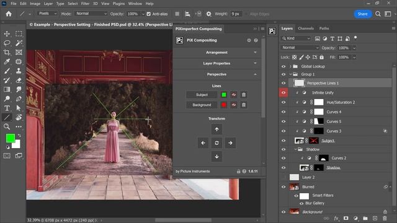This screenshot has height=223, width=397.
Task: Open the Search icon at top right
Action: coord(378,14)
